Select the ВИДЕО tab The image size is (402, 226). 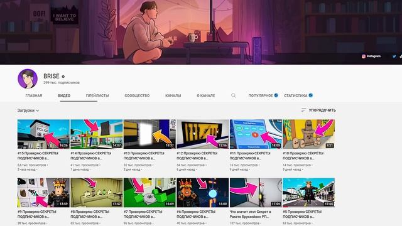coord(64,95)
